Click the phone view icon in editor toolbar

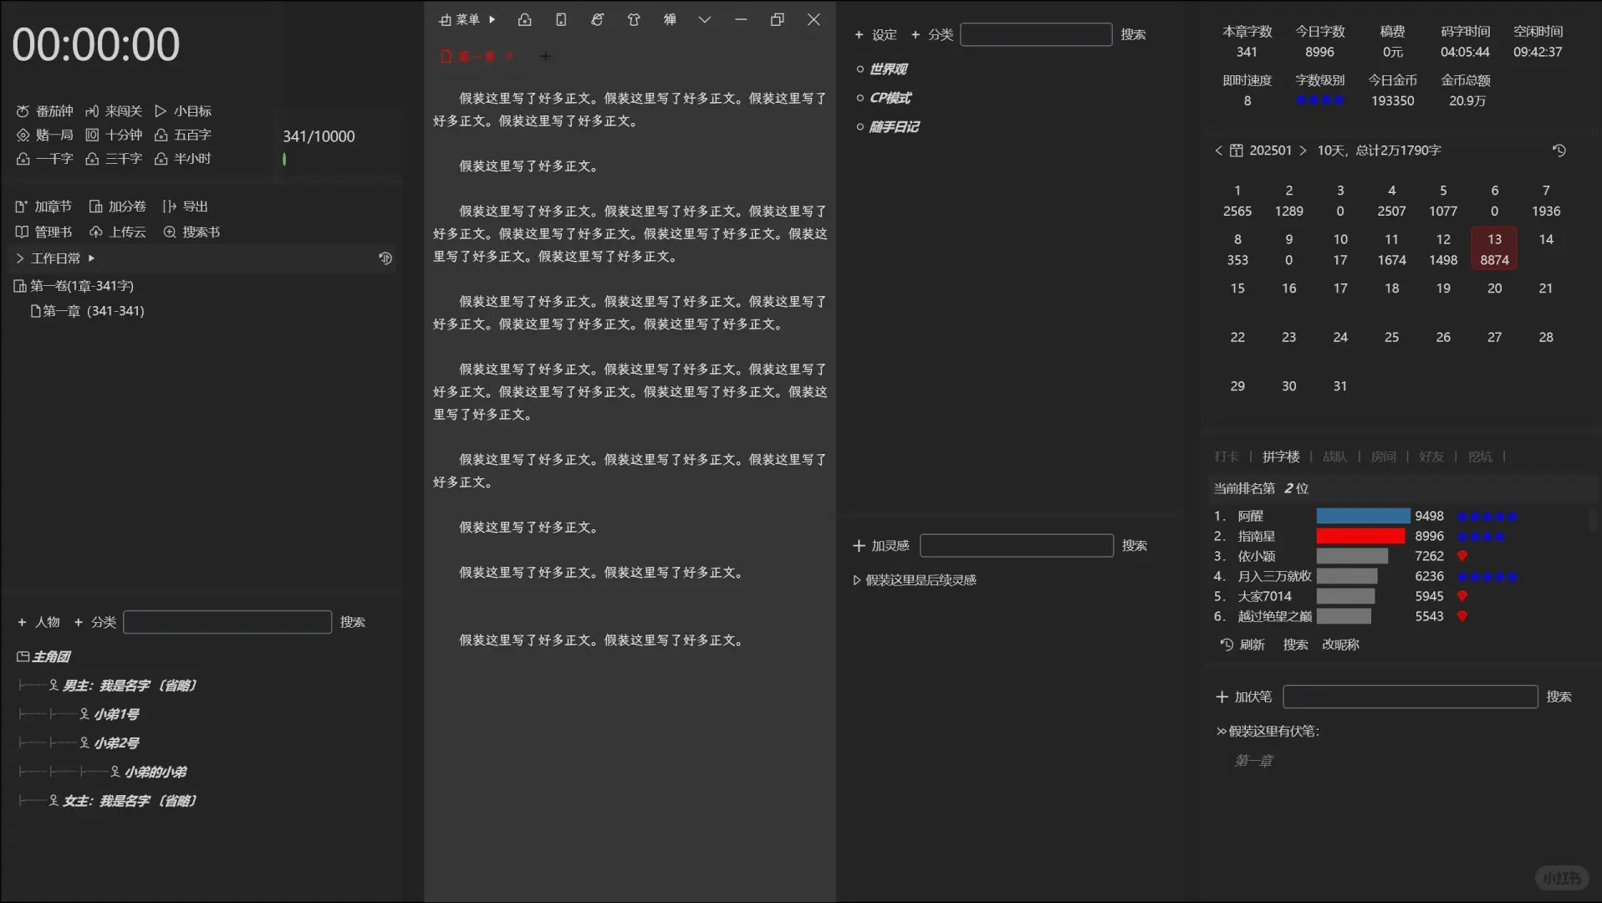[561, 19]
